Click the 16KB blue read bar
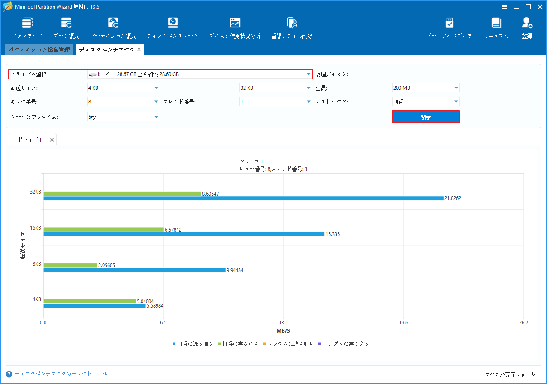Viewport: 547px width, 384px height. tap(184, 234)
